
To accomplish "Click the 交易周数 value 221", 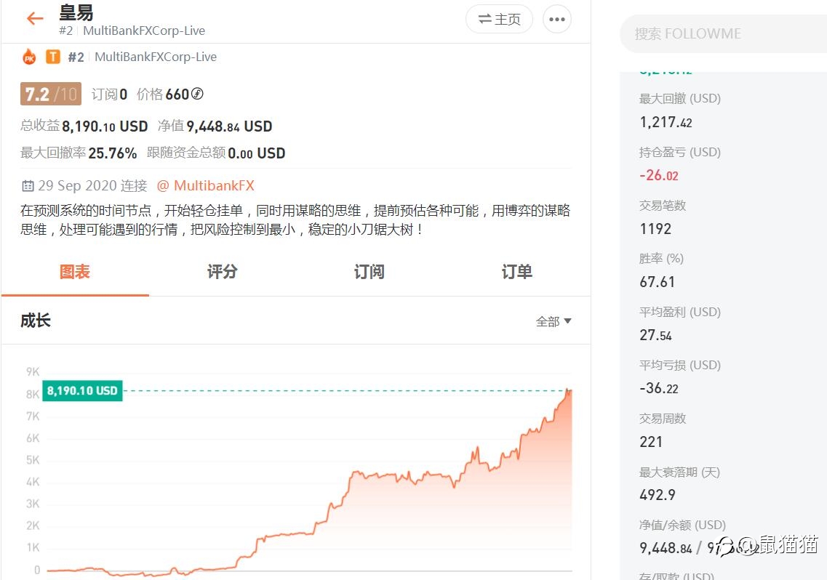I will [651, 442].
